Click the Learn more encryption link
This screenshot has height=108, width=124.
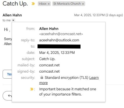click(69, 80)
